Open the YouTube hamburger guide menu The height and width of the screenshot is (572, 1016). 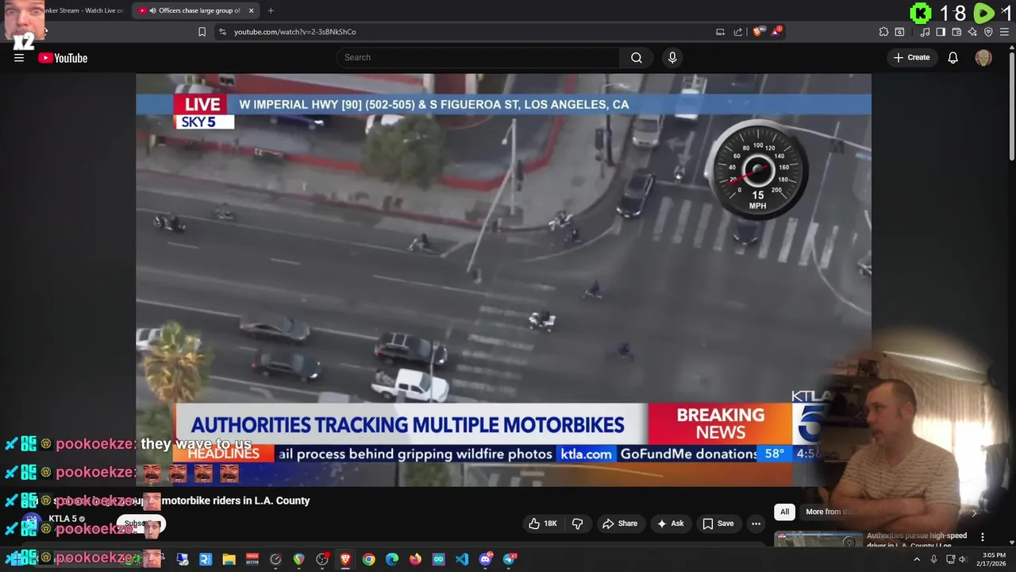click(x=19, y=57)
